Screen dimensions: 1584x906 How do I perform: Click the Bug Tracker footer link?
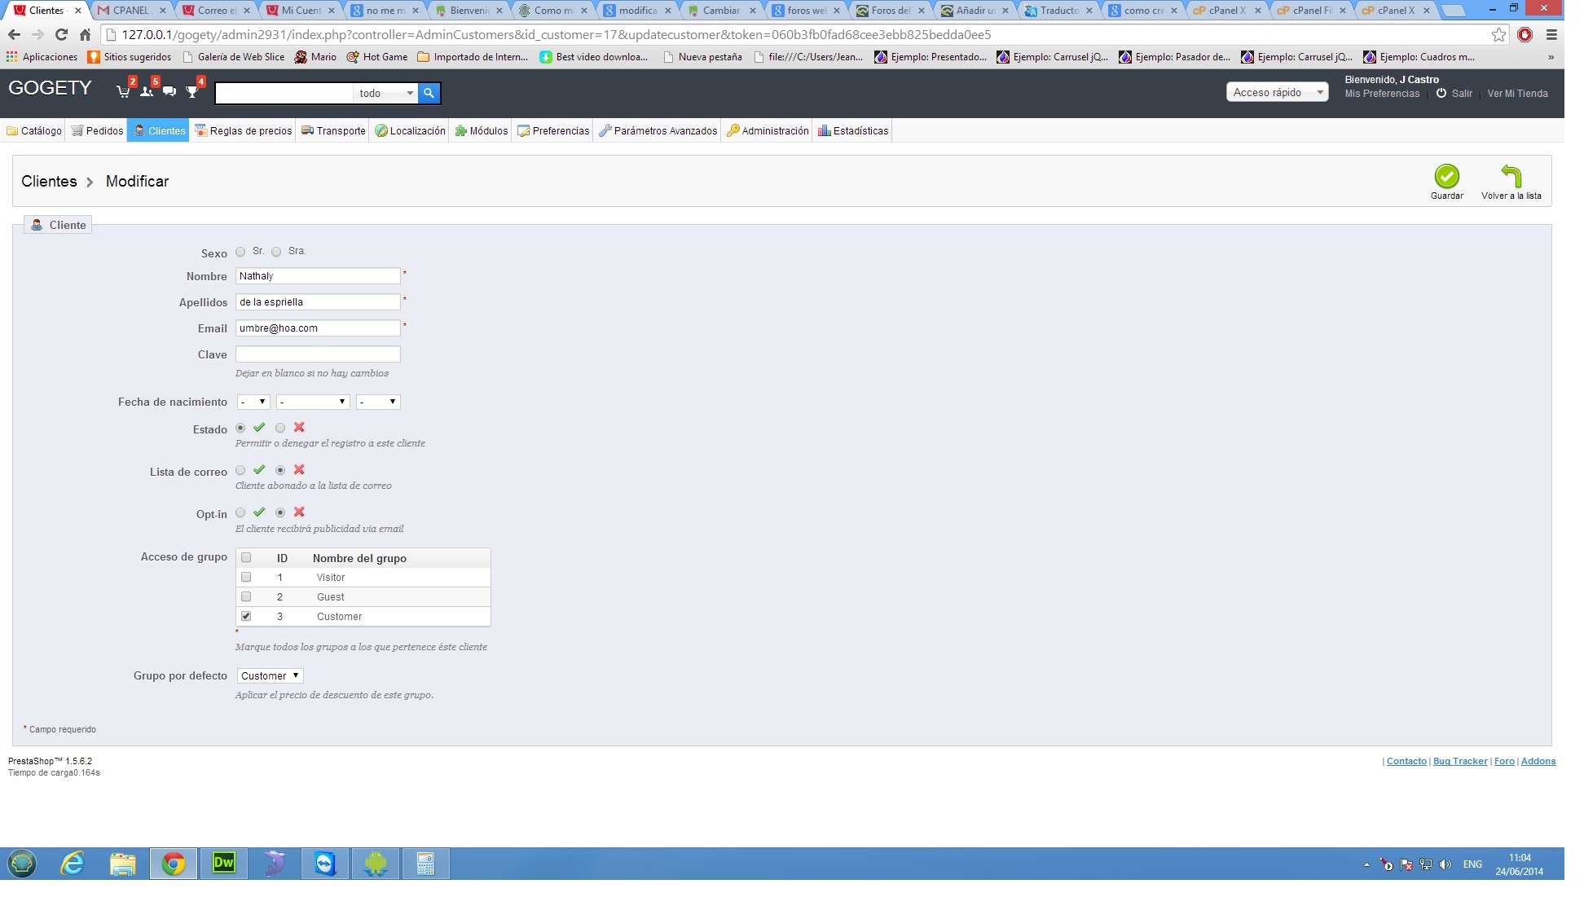1459,762
